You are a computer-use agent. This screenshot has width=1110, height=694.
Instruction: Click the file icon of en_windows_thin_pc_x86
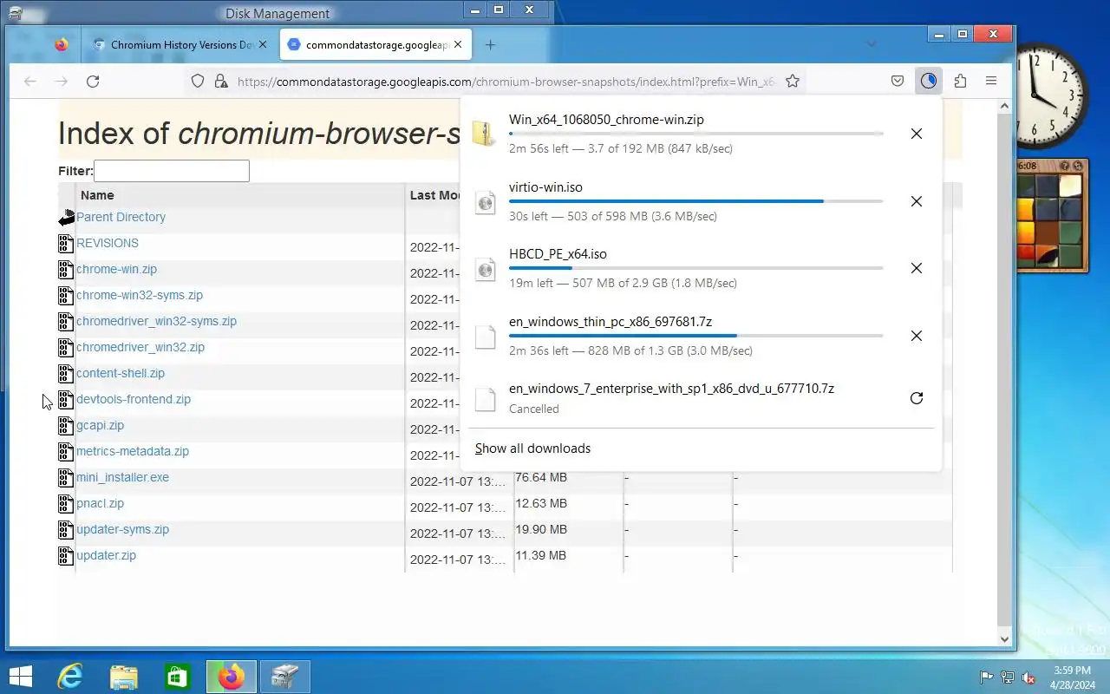coord(485,337)
